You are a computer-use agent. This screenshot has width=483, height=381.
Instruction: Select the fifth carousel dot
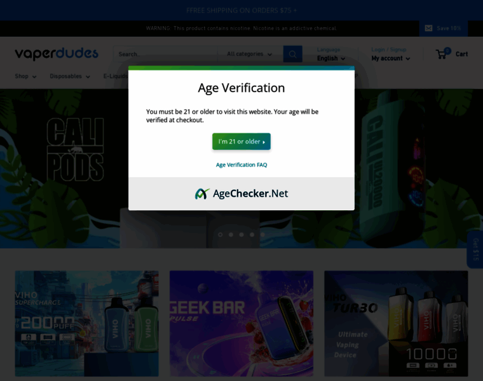tap(262, 234)
